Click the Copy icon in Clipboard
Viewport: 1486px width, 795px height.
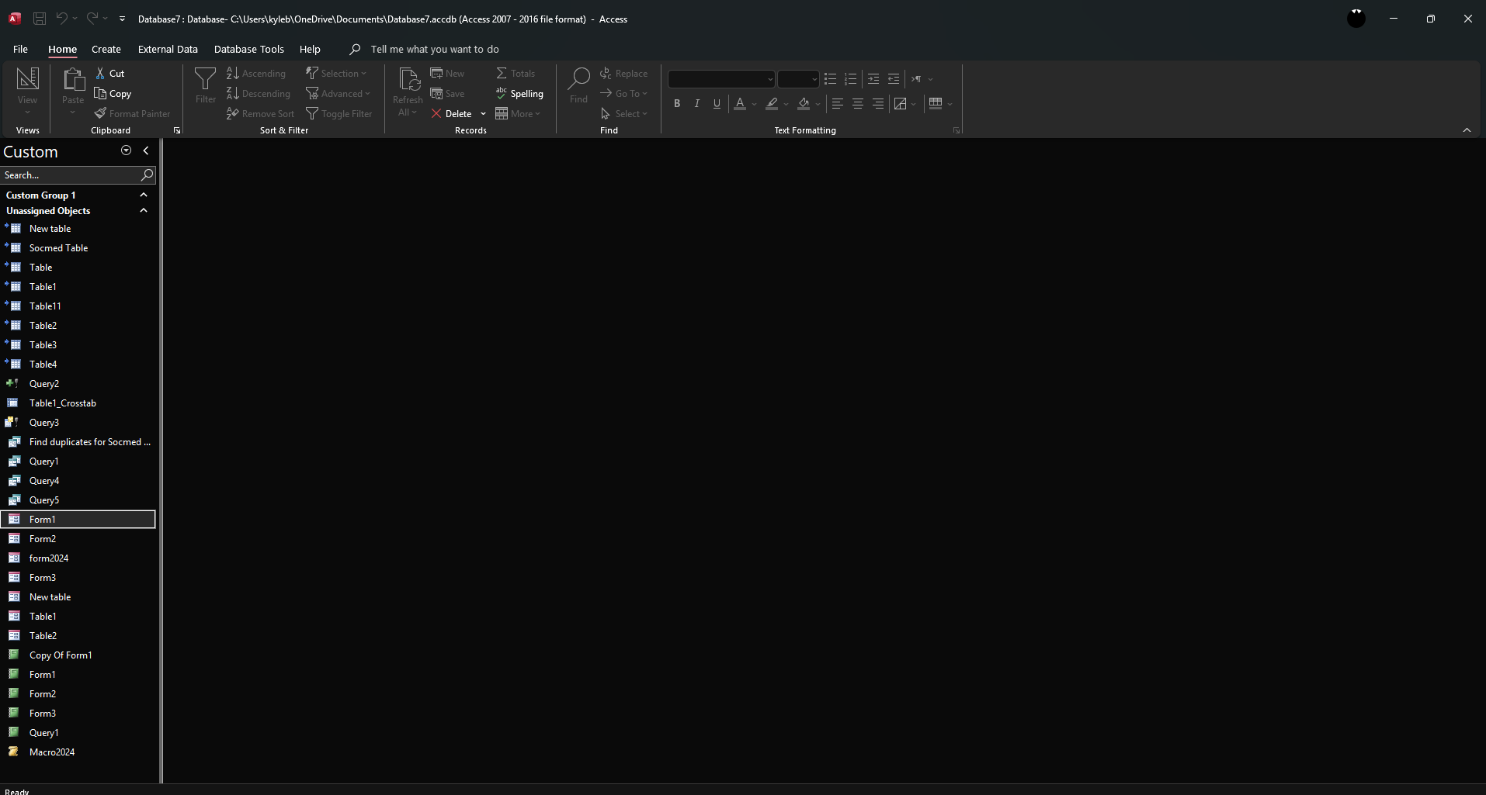tap(100, 93)
